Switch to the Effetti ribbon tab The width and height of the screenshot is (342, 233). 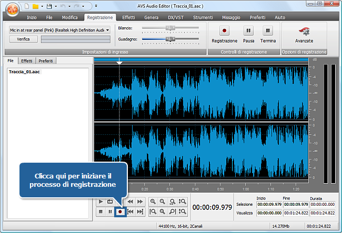(x=128, y=17)
